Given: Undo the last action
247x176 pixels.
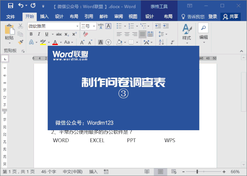Looking at the screenshot, I should (21, 6).
